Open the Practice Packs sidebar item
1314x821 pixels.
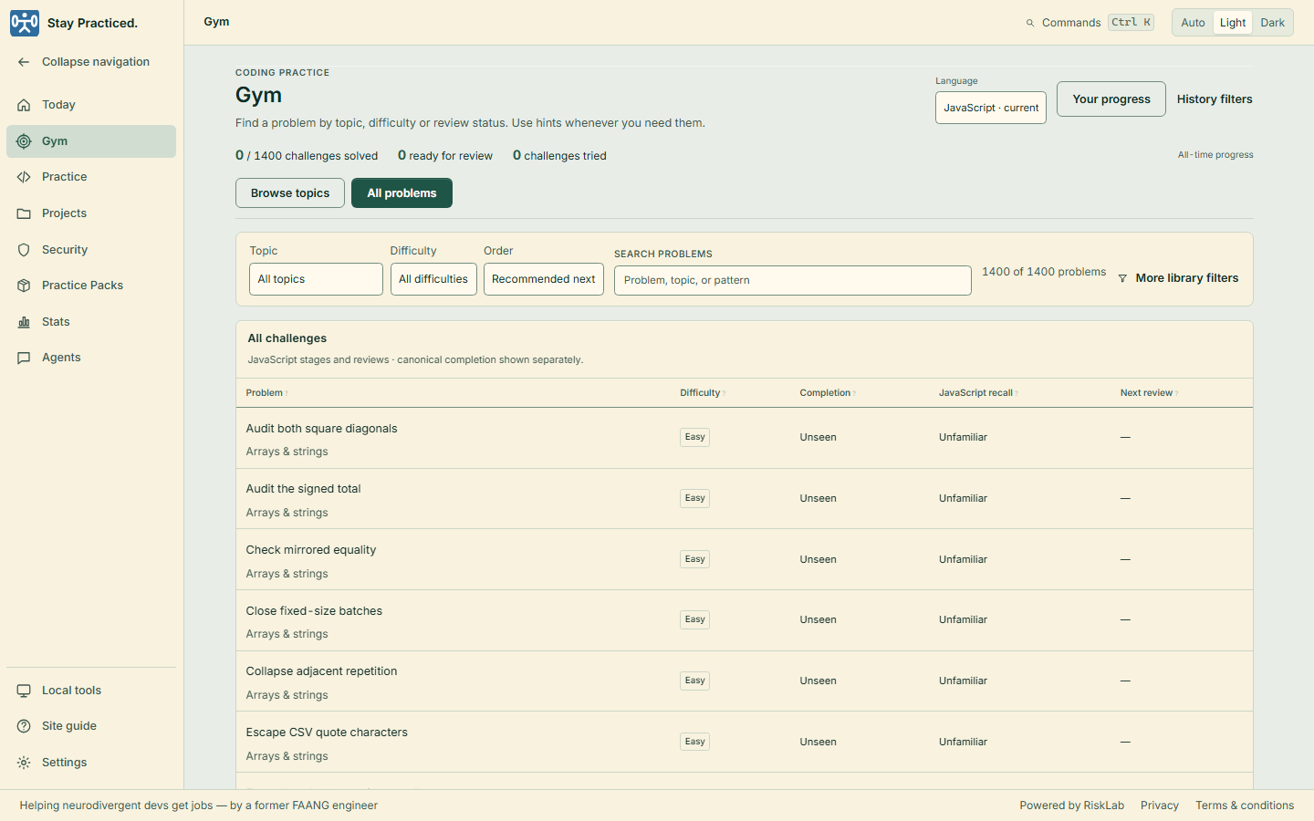(x=91, y=286)
